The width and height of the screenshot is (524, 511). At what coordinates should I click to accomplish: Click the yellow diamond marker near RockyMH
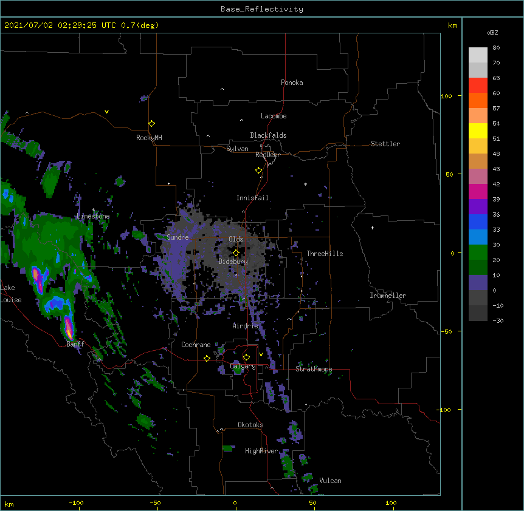click(151, 123)
